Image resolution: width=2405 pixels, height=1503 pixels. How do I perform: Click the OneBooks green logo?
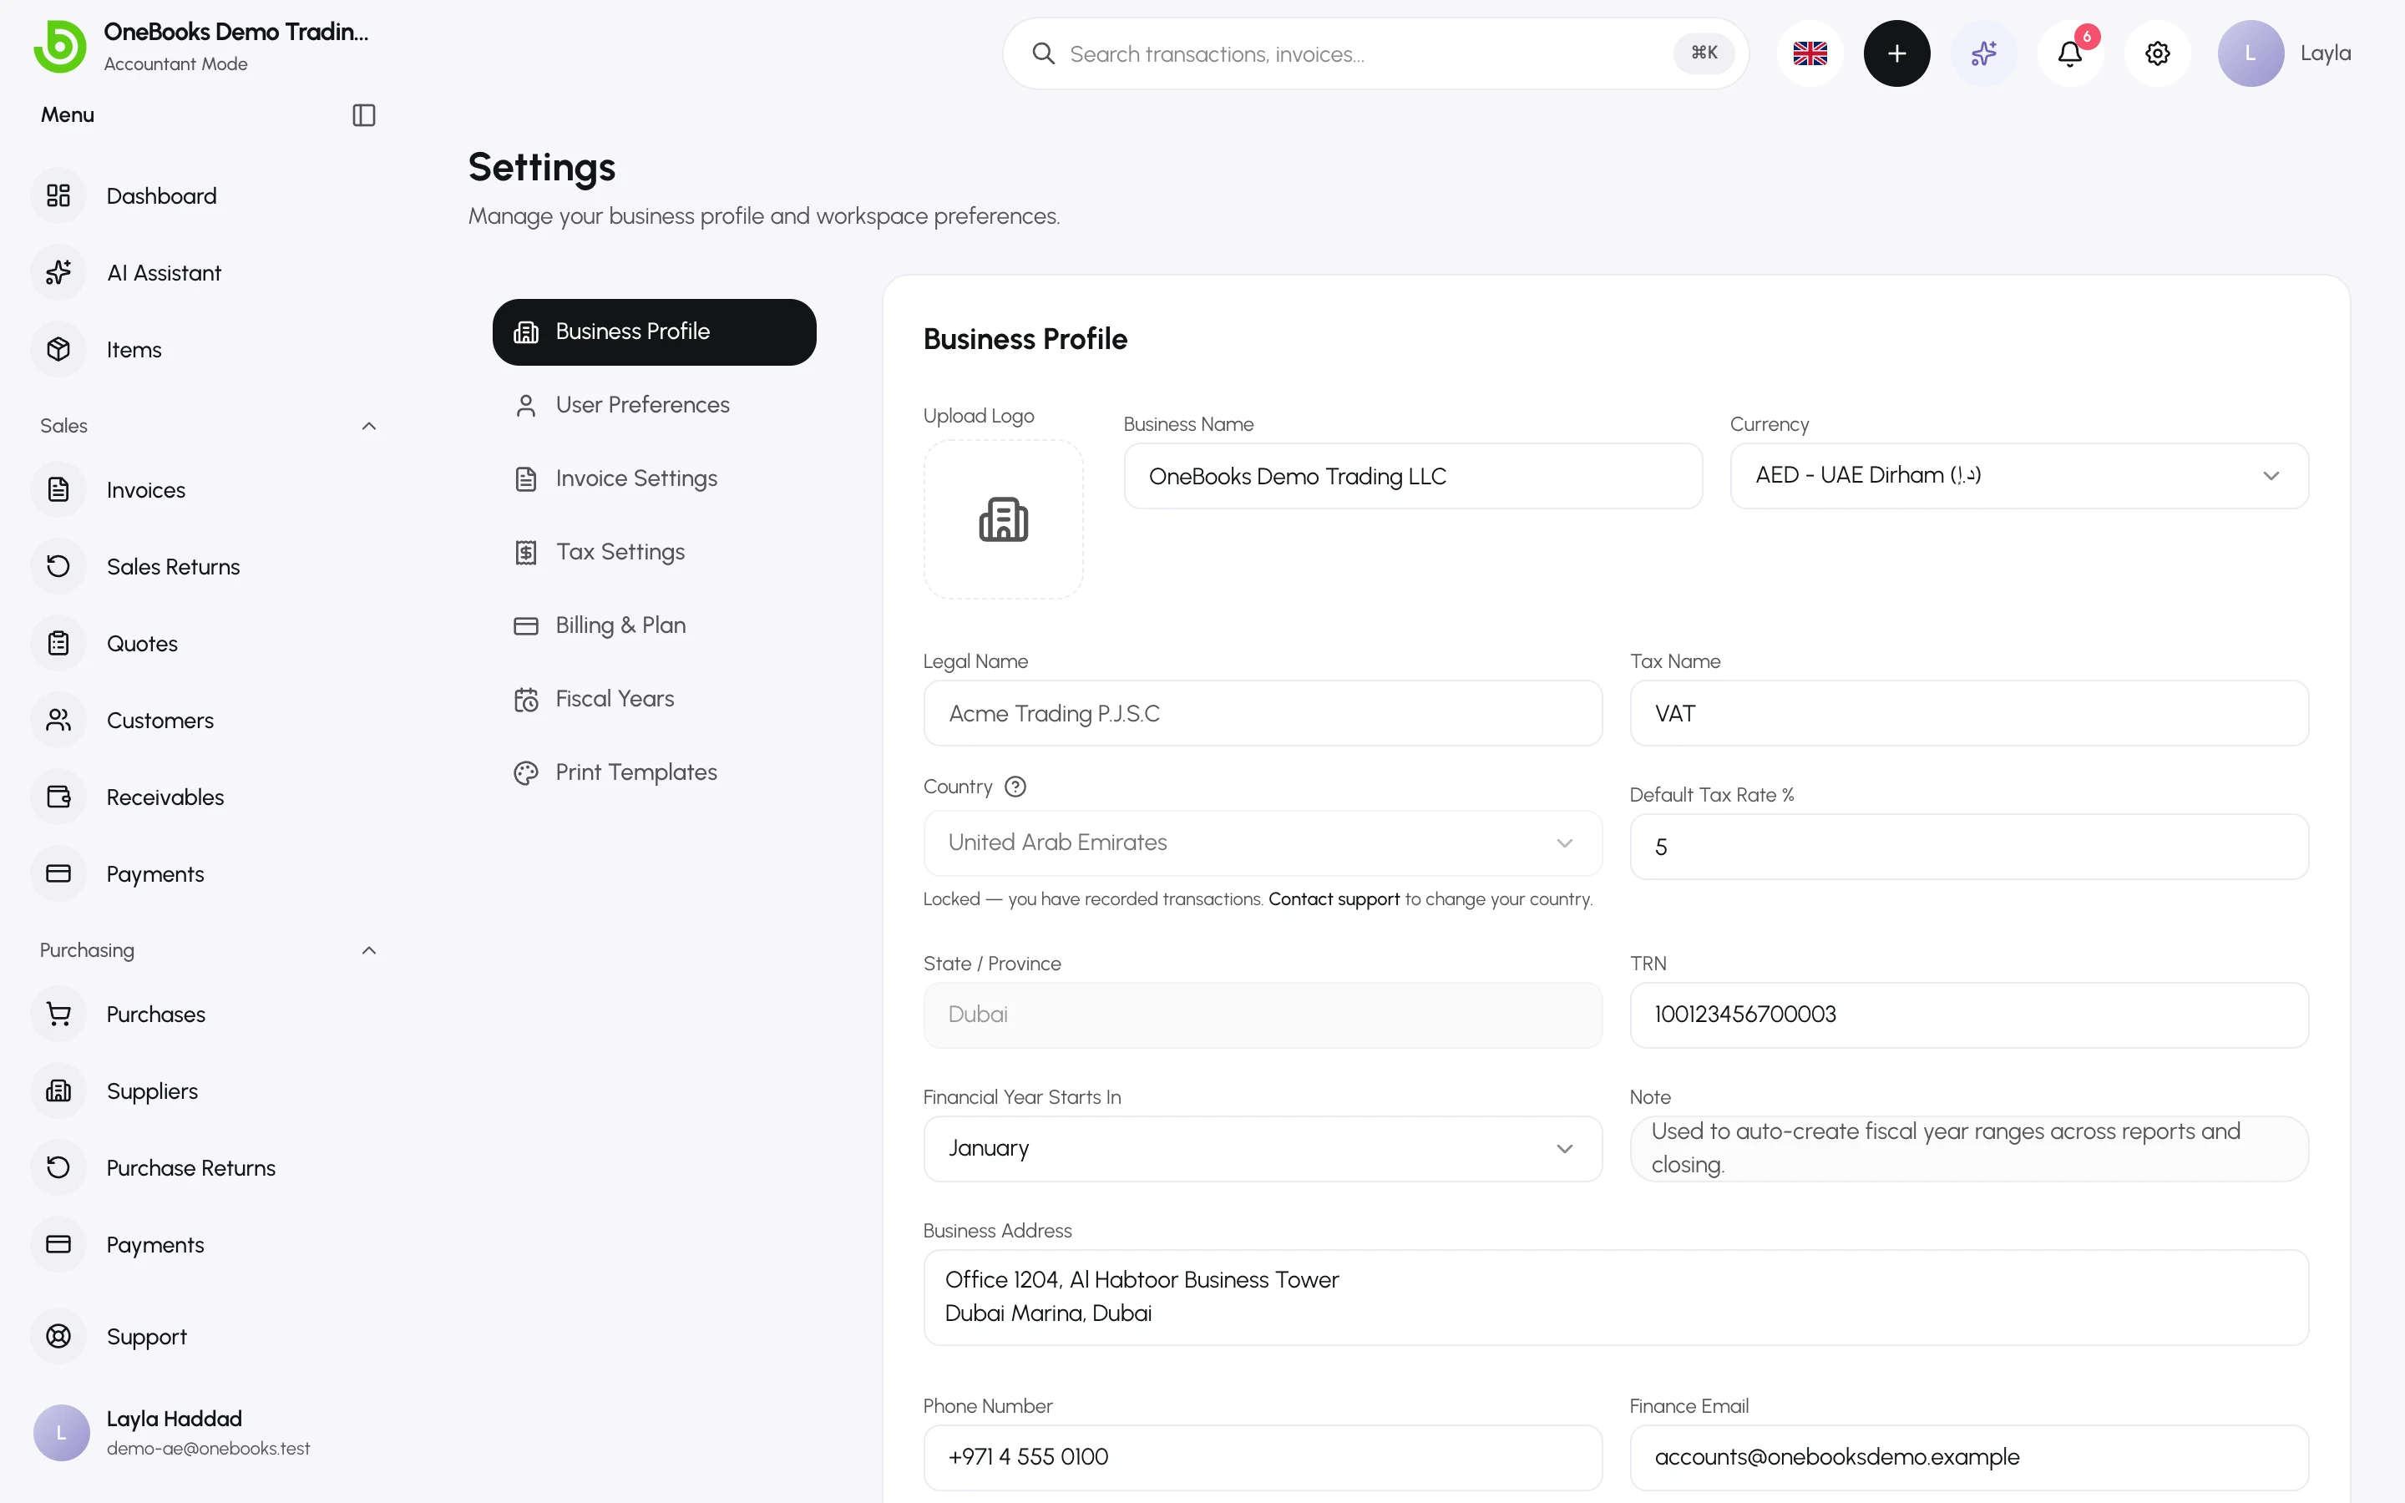(x=59, y=47)
